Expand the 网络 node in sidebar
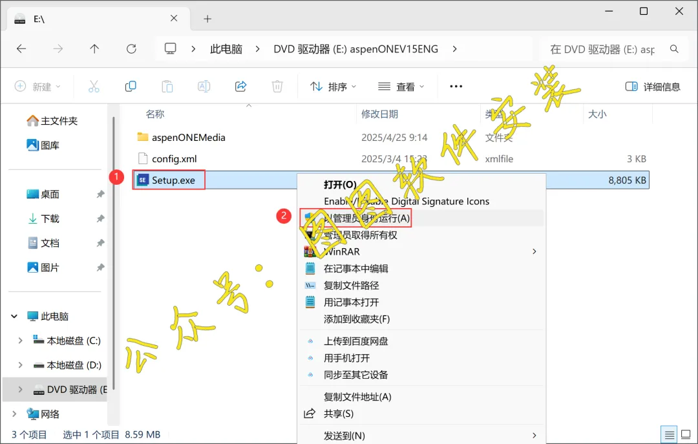This screenshot has height=444, width=698. coord(14,414)
